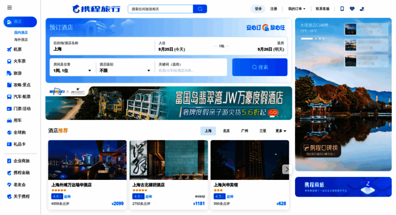Click 上海兴华宾馆 hotel name

pyautogui.click(x=226, y=185)
